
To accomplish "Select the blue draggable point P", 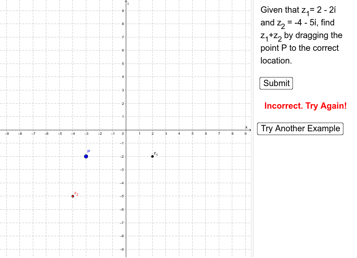I will point(86,156).
